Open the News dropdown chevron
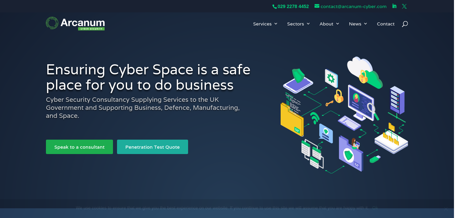This screenshot has height=218, width=458. [x=365, y=24]
